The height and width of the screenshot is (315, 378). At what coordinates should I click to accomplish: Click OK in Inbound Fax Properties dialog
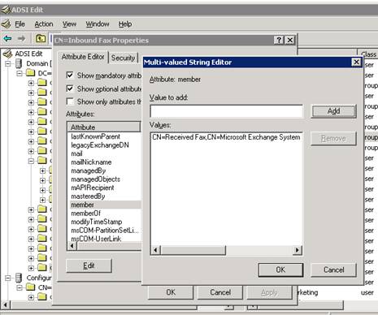171,292
